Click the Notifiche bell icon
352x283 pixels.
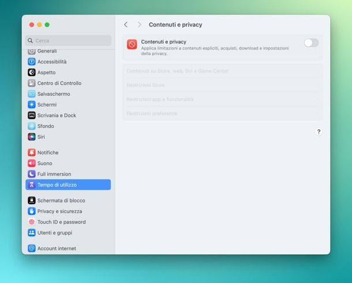click(32, 153)
